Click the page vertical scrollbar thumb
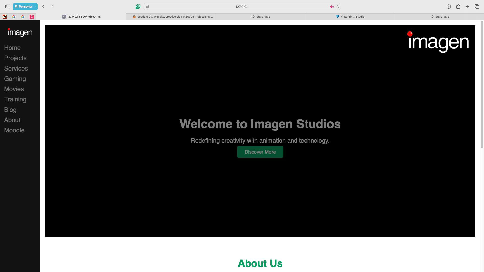This screenshot has width=484, height=272. coord(482,84)
